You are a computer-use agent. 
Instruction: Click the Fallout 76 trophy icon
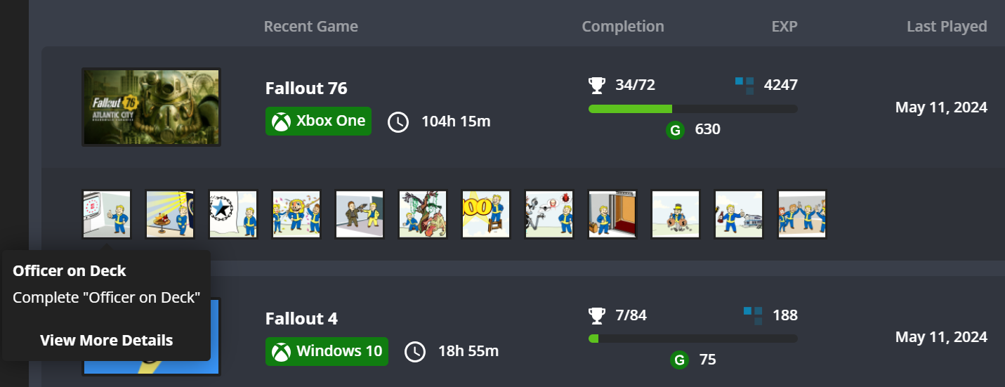click(x=596, y=86)
